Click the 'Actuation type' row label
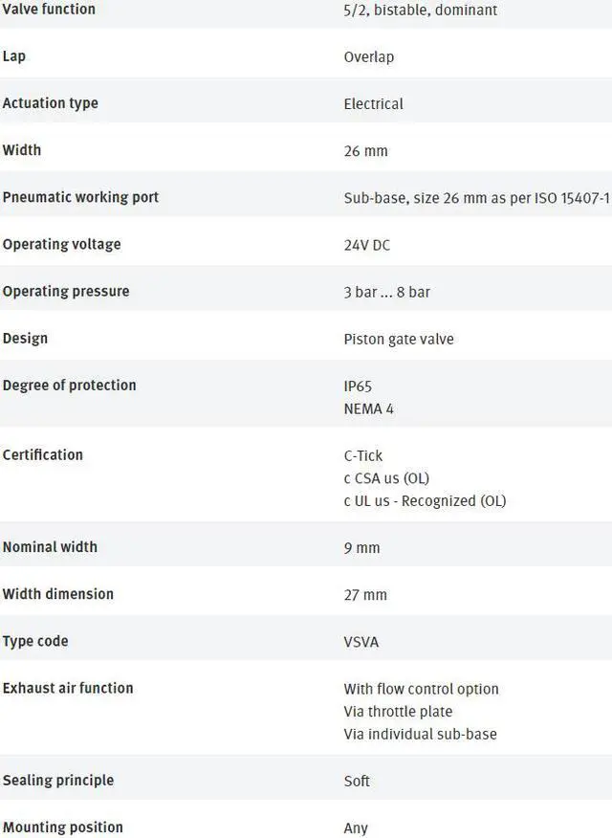612x838 pixels. click(51, 103)
